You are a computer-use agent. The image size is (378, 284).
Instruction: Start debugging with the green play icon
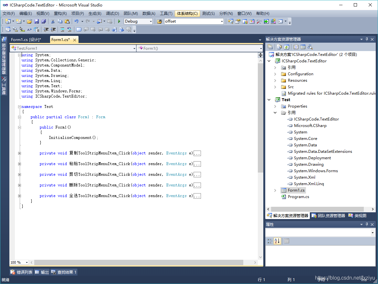(119, 21)
